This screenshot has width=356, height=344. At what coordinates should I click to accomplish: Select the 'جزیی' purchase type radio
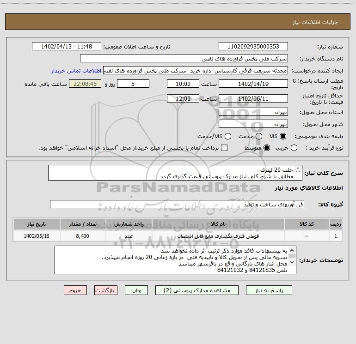pyautogui.click(x=294, y=148)
